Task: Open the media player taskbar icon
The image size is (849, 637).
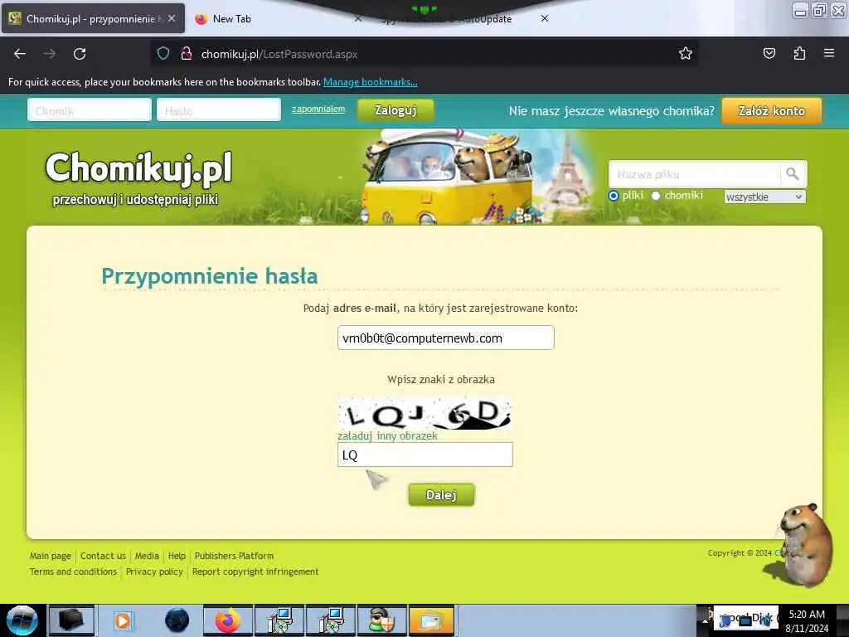Action: (123, 620)
